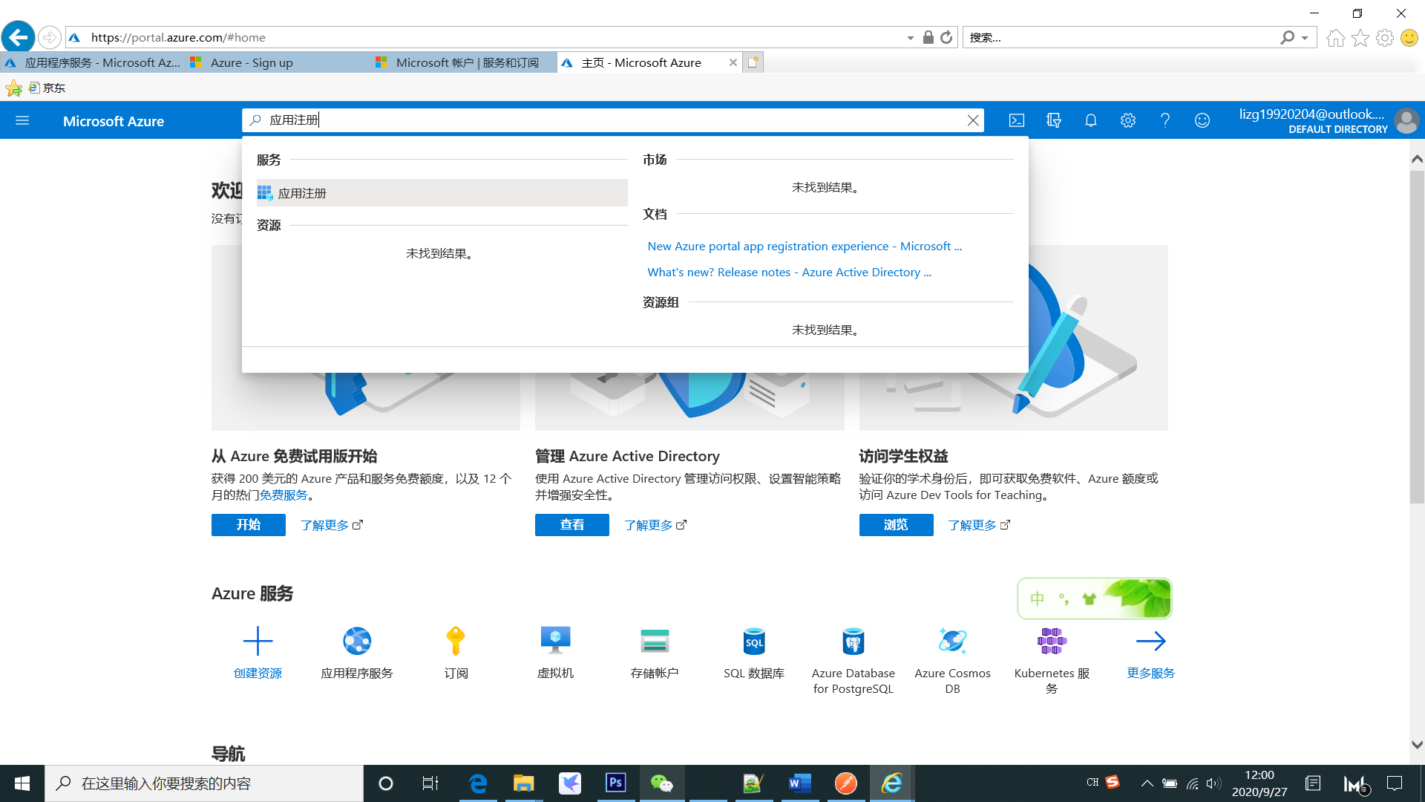
Task: Open the feedback smiley icon
Action: click(1202, 120)
